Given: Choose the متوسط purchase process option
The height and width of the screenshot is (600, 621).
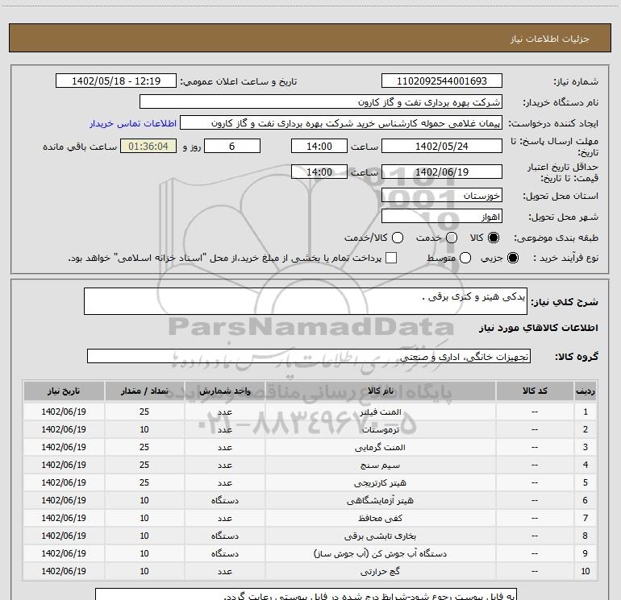Looking at the screenshot, I should point(465,258).
